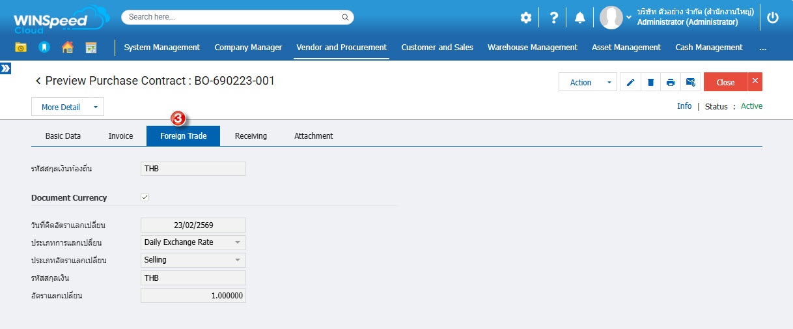This screenshot has width=793, height=329.
Task: Open the More Detail dropdown
Action: tap(68, 107)
